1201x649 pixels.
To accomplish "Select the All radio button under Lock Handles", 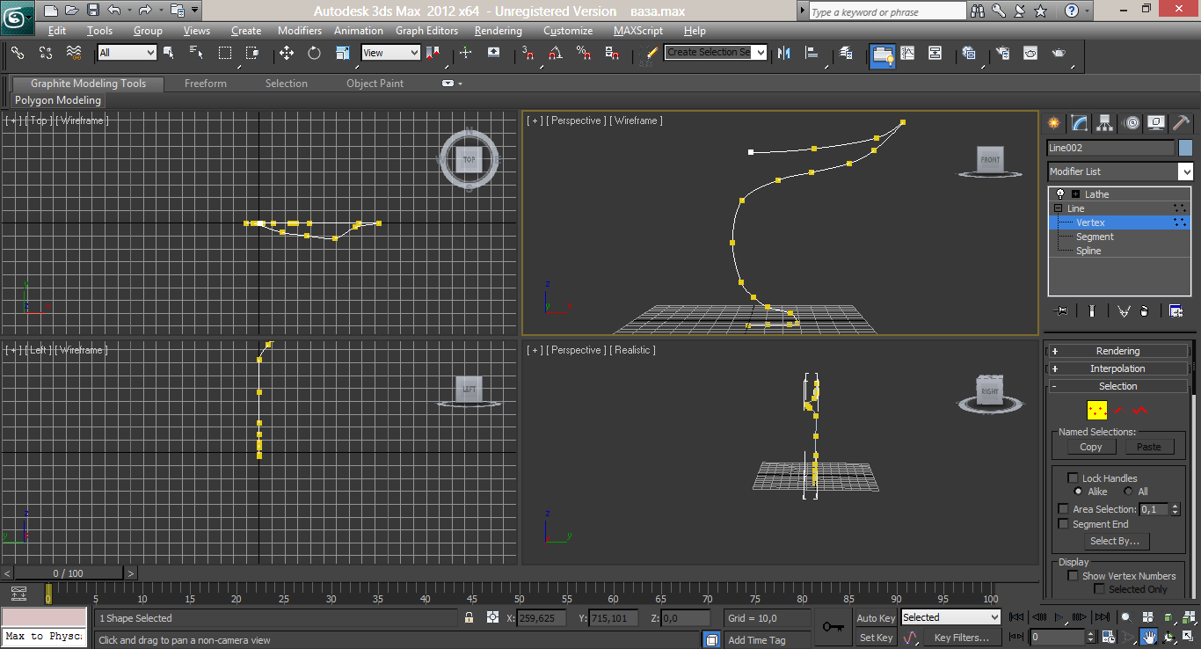I will click(1128, 492).
